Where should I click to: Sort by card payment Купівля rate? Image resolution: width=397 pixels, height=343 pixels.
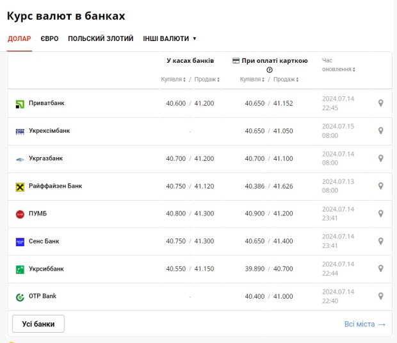click(x=252, y=79)
